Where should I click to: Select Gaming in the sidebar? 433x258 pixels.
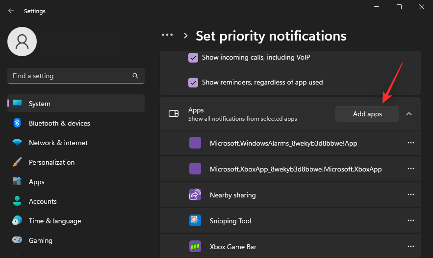(x=40, y=240)
